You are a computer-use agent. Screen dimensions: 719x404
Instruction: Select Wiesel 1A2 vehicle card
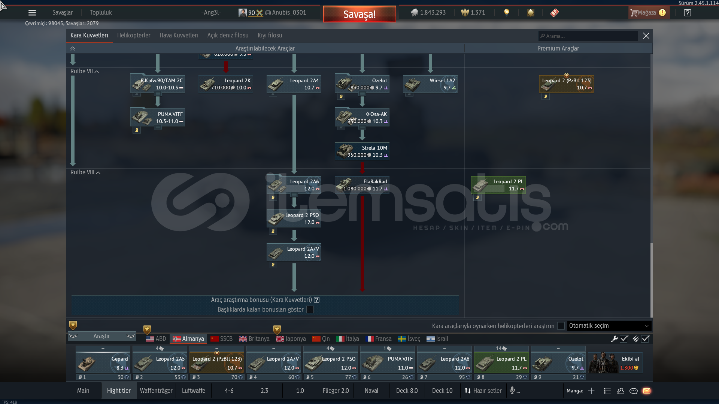pyautogui.click(x=430, y=84)
